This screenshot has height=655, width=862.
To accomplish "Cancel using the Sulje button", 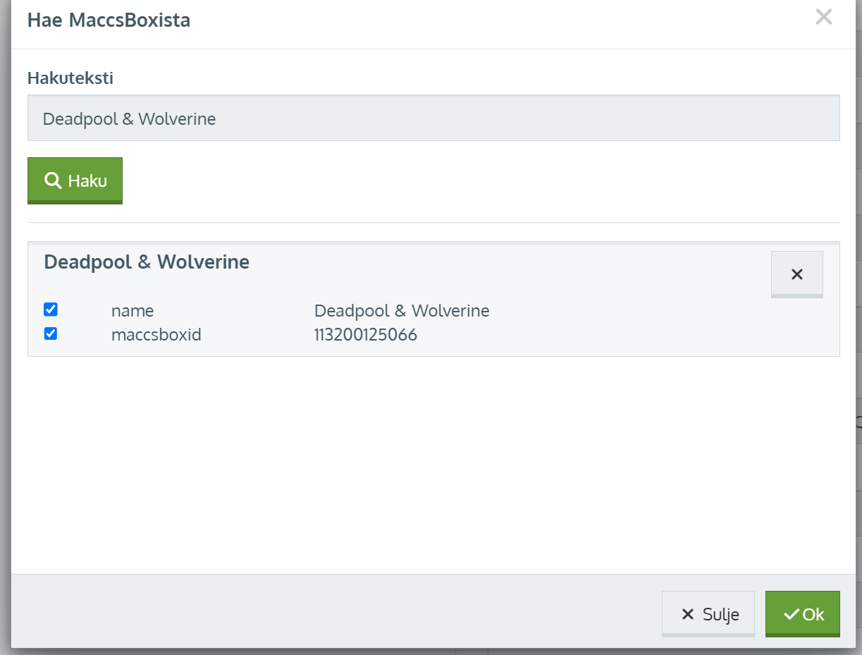I will tap(708, 614).
